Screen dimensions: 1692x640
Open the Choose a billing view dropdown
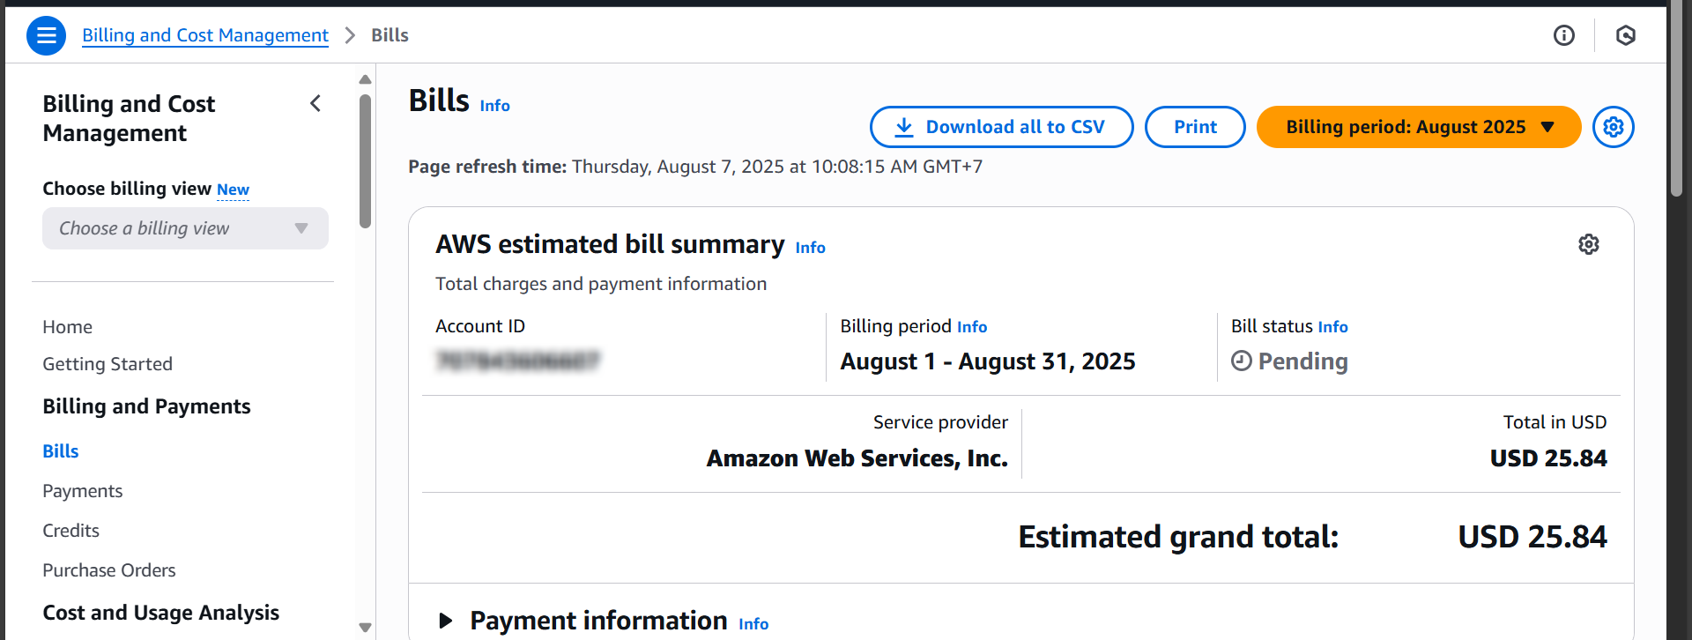coord(185,227)
